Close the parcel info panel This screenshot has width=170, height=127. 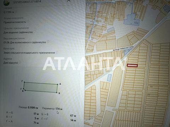pos(69,1)
